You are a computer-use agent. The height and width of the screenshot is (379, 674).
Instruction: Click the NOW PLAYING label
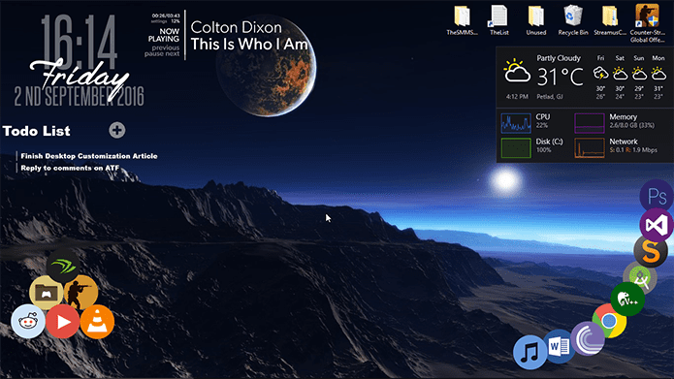pyautogui.click(x=164, y=35)
